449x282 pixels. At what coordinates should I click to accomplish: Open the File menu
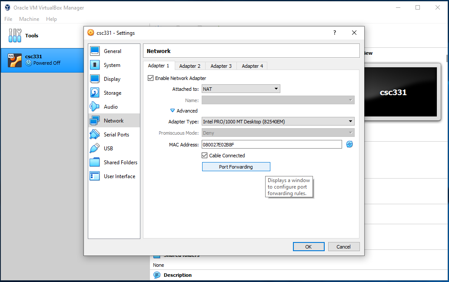(x=8, y=19)
